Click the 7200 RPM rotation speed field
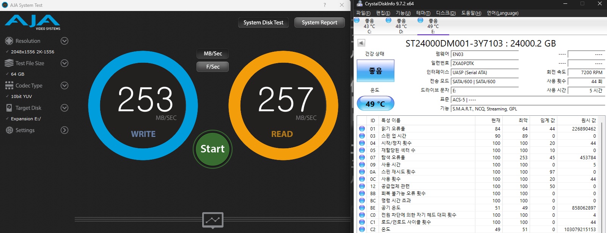This screenshot has height=233, width=607. coord(586,73)
